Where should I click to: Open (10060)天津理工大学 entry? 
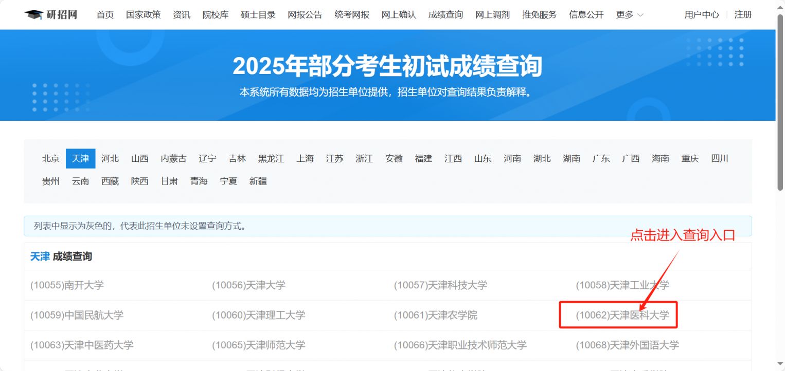click(259, 315)
